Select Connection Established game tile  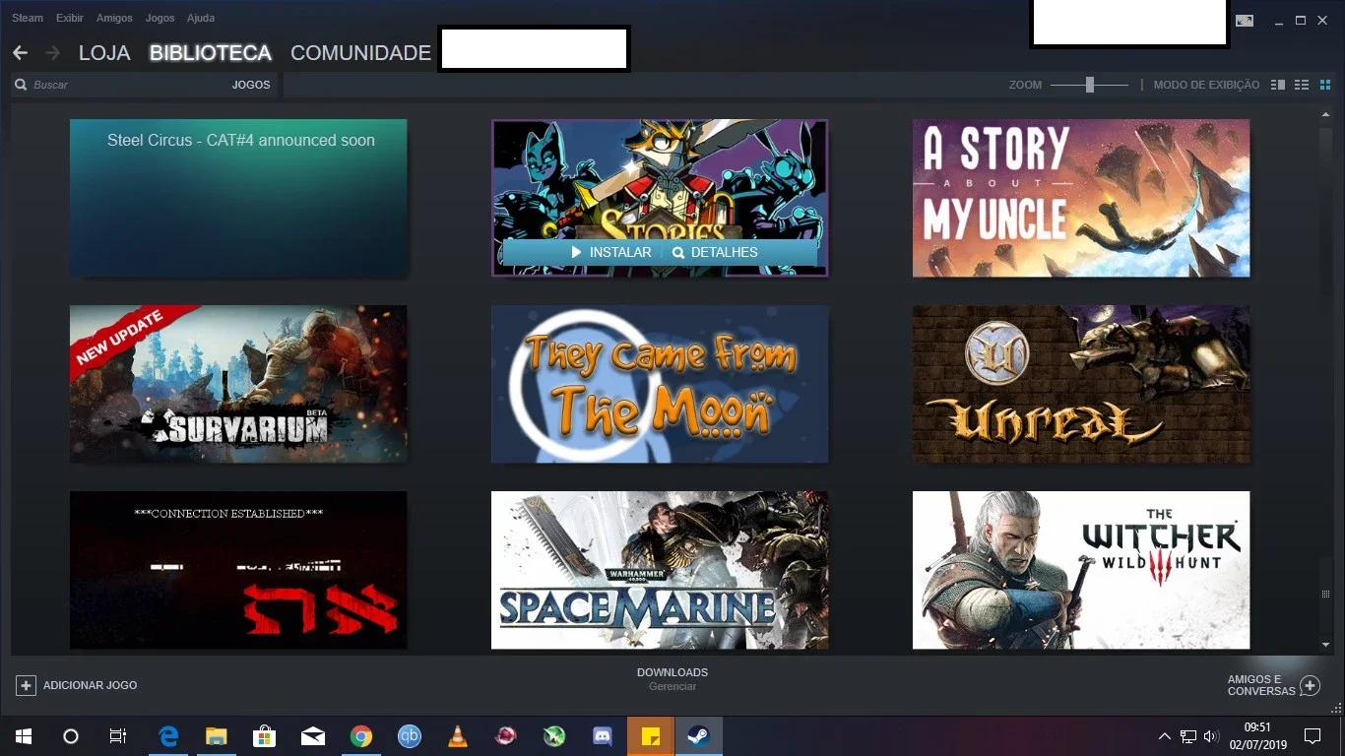point(238,570)
